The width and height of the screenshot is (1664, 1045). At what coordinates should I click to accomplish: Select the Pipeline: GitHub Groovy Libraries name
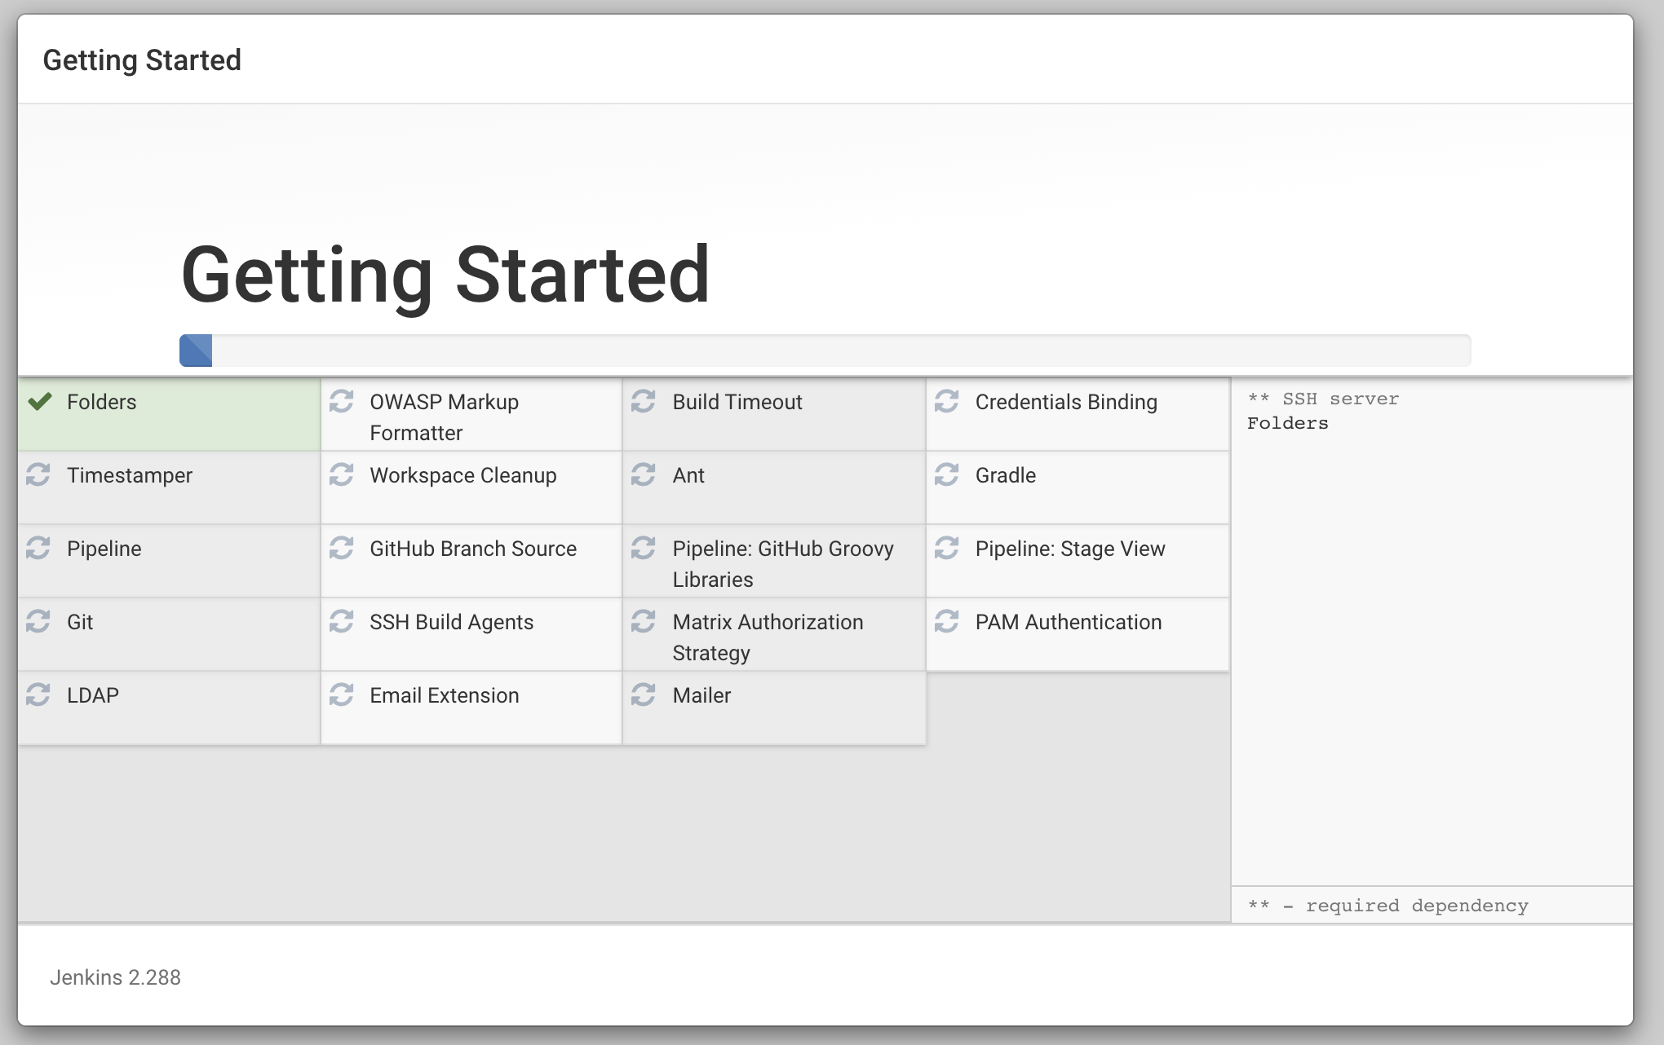click(783, 564)
